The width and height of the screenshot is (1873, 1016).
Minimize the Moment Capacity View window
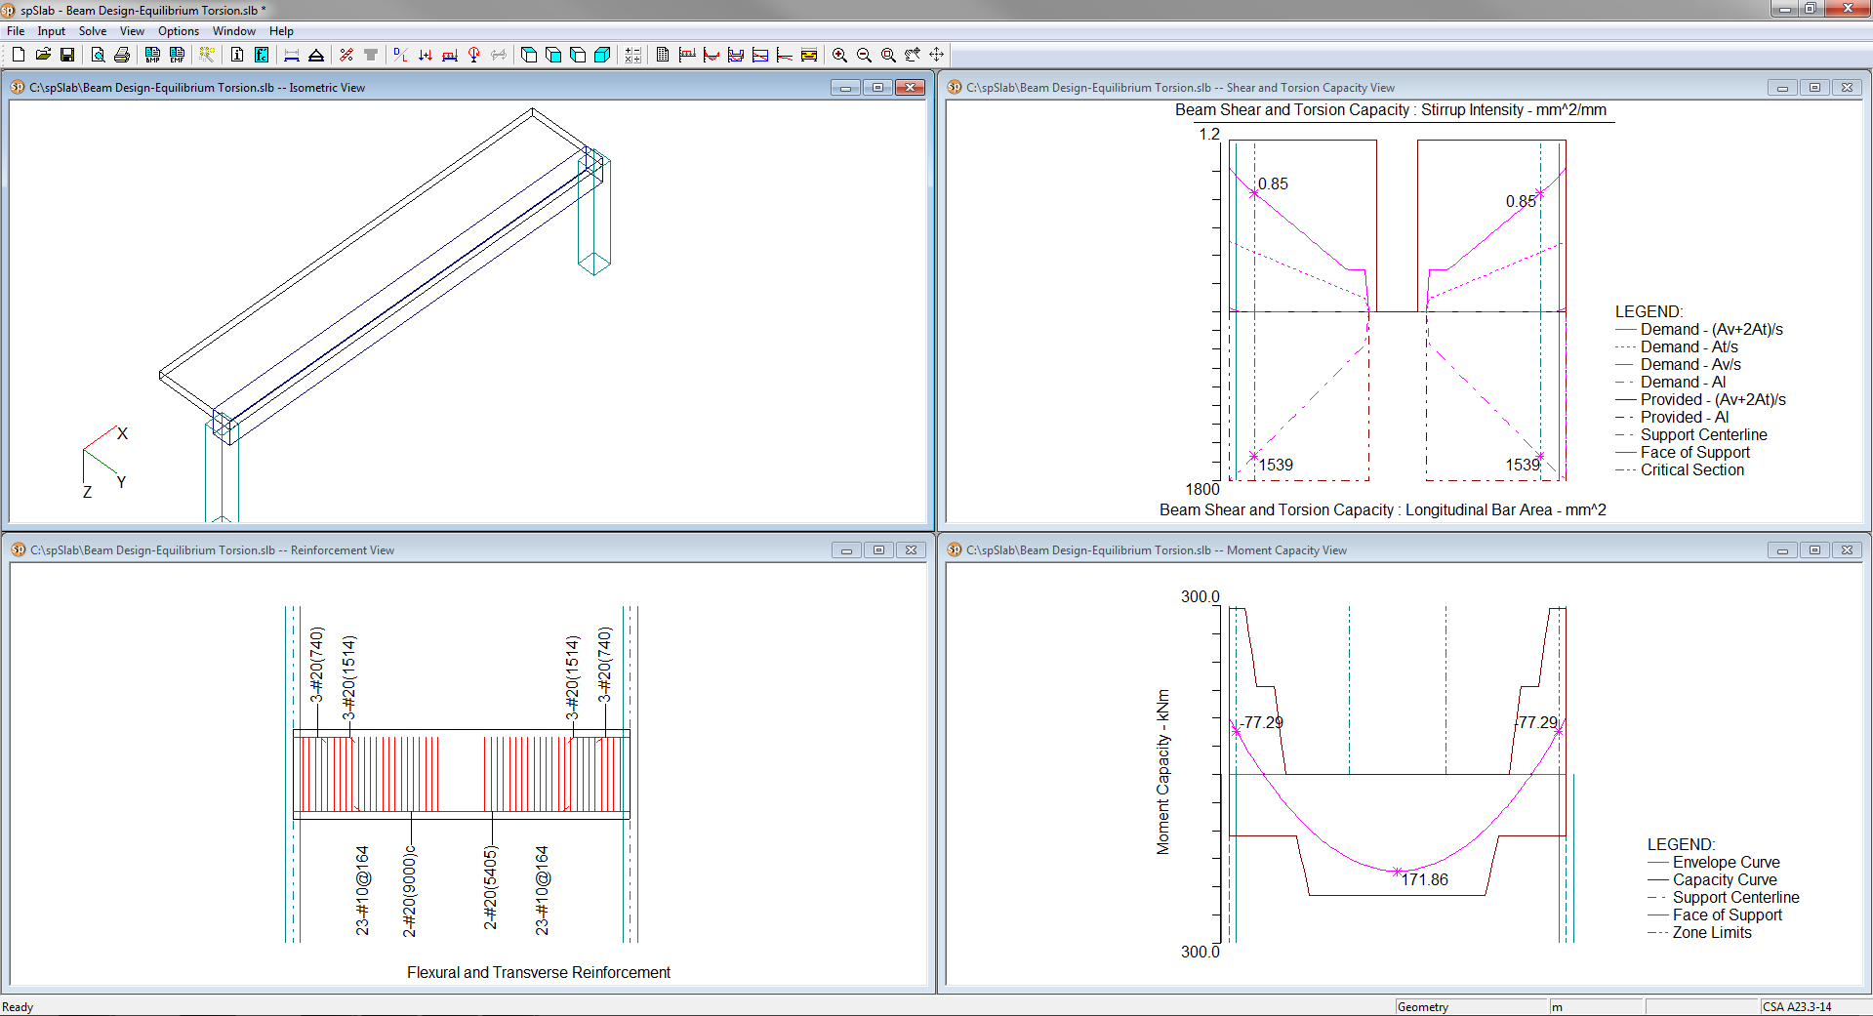tap(1782, 550)
